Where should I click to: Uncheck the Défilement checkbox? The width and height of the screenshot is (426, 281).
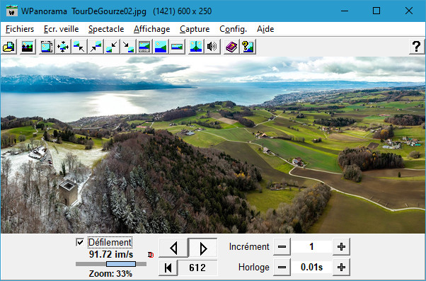(80, 242)
